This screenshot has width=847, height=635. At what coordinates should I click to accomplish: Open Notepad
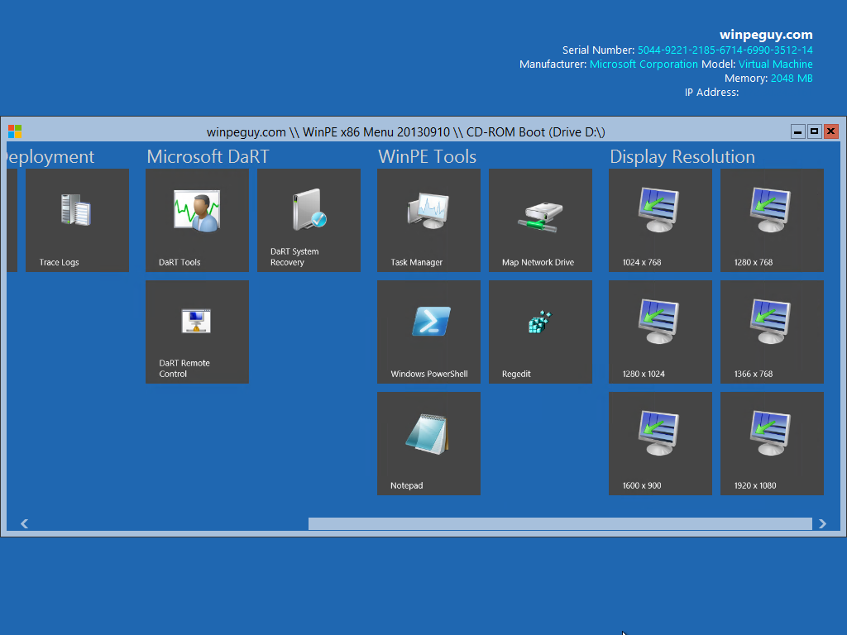[x=428, y=443]
